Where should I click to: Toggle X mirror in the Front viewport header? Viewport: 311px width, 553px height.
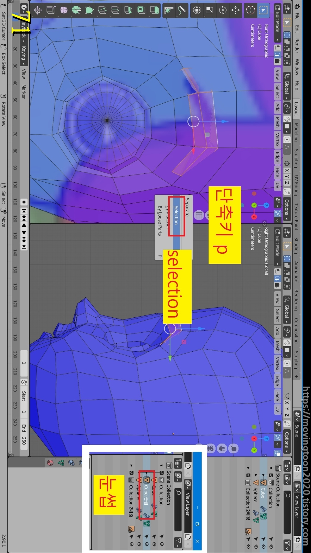[x=287, y=170]
